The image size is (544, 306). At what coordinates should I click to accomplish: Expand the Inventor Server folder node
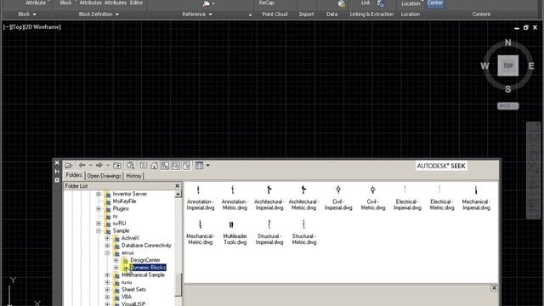(99, 194)
